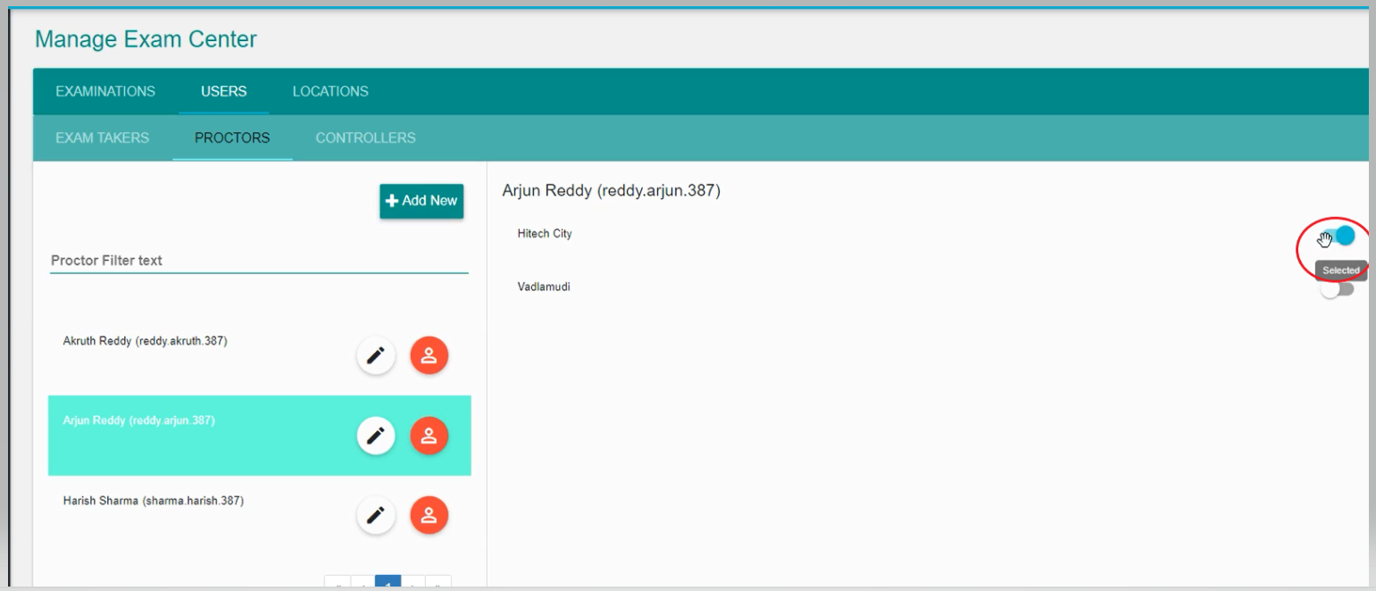Switch to Exam Takers sub-tab
This screenshot has width=1376, height=591.
click(102, 137)
